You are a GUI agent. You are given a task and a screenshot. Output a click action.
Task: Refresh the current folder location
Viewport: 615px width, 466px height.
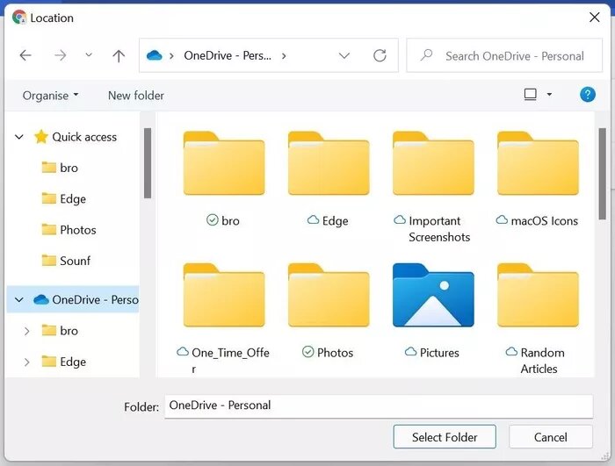click(x=380, y=55)
